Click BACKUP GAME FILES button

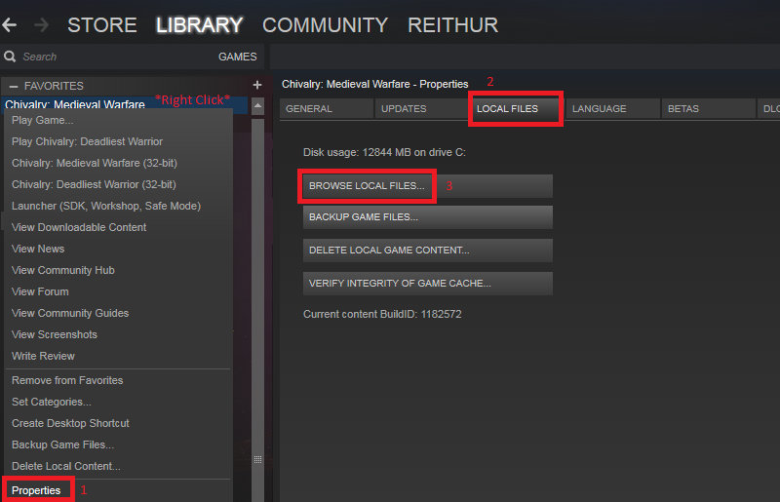pyautogui.click(x=428, y=217)
